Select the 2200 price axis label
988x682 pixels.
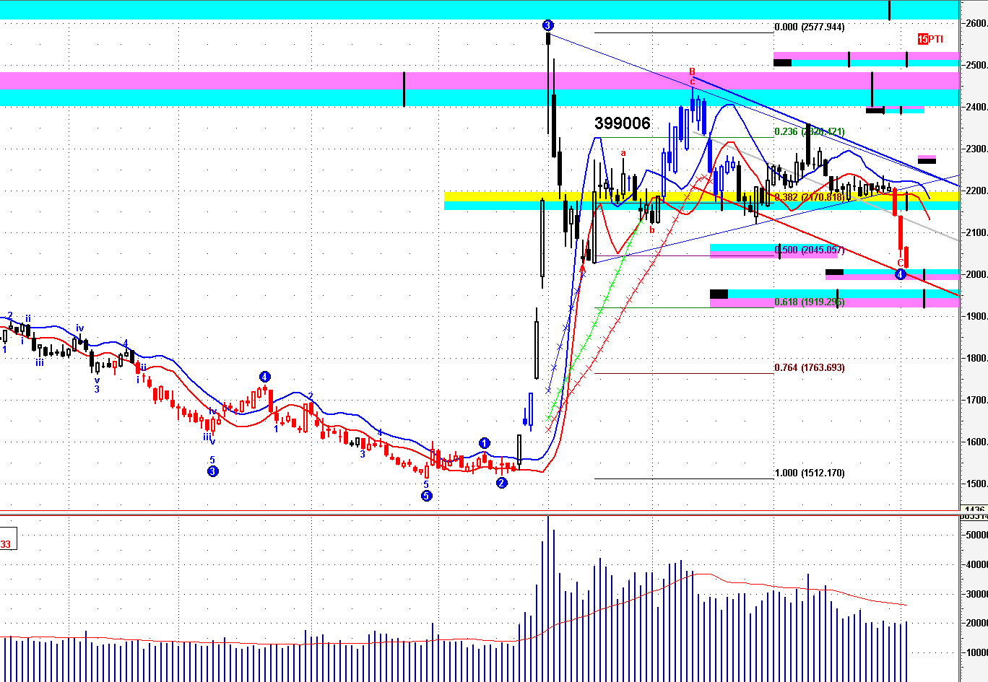976,191
